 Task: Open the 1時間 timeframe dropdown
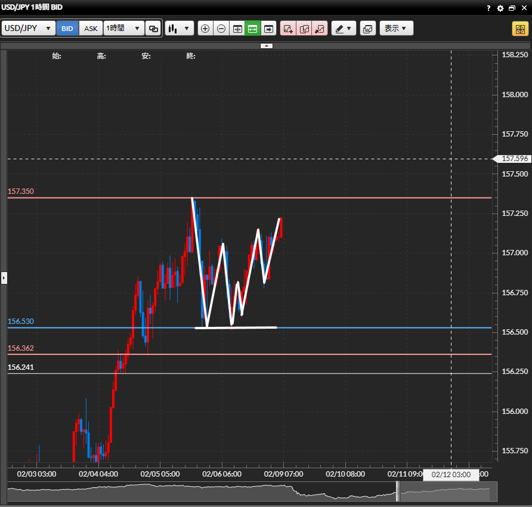pos(124,29)
